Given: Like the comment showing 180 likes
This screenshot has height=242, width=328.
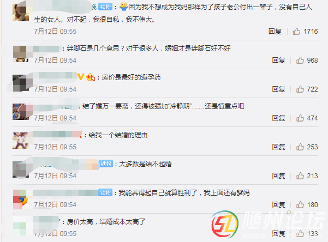Looking at the screenshot, I should (x=300, y=204).
